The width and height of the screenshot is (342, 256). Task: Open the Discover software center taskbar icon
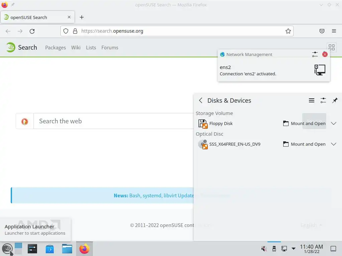coord(50,249)
